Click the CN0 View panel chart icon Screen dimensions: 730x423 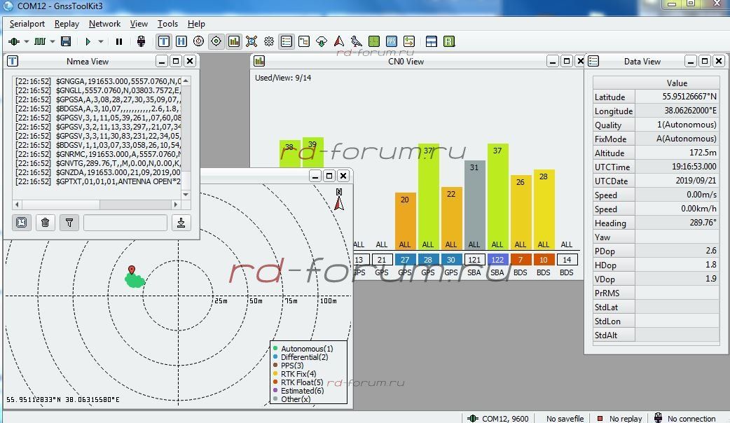pyautogui.click(x=259, y=61)
